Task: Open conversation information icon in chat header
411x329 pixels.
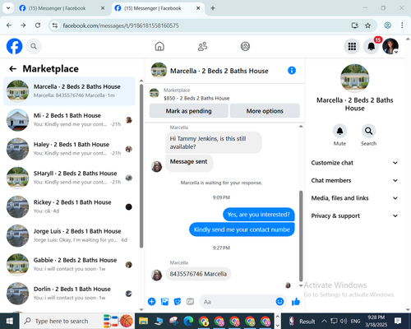Action: [x=292, y=71]
